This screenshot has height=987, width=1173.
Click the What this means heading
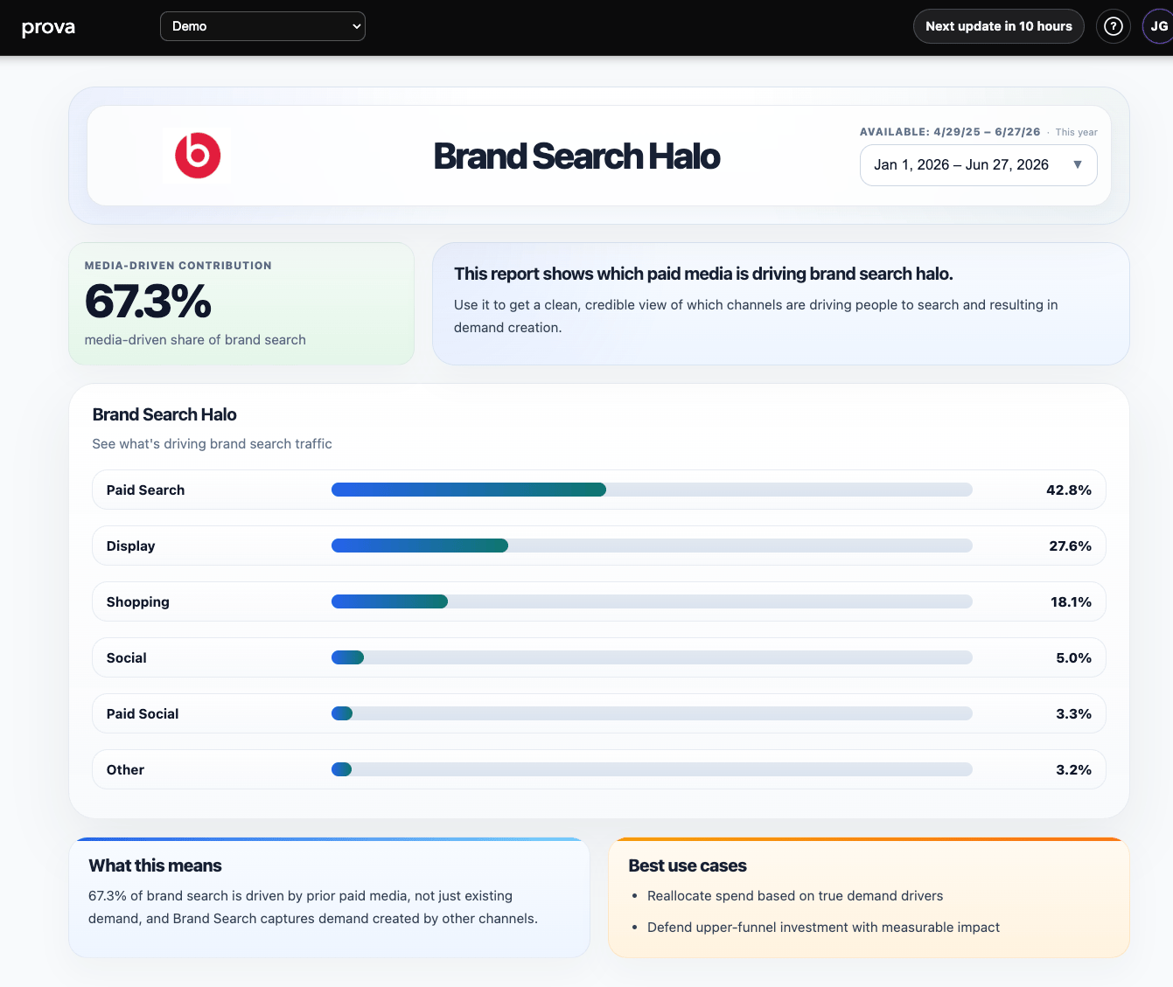point(155,865)
